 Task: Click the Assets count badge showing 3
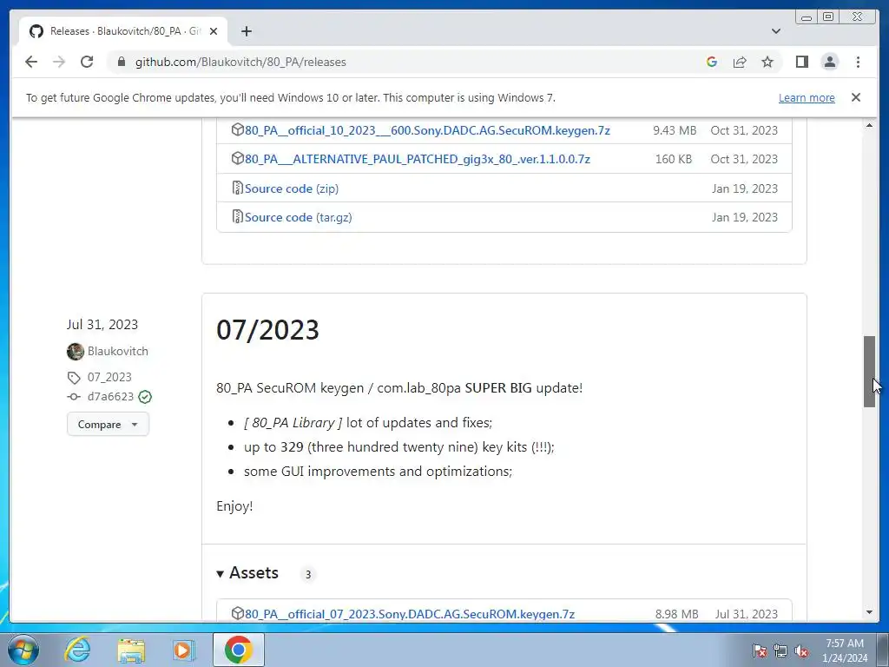(x=308, y=575)
